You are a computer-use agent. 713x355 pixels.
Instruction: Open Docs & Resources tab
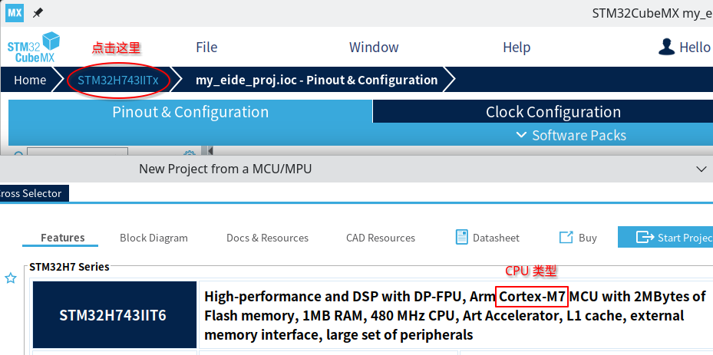(267, 238)
